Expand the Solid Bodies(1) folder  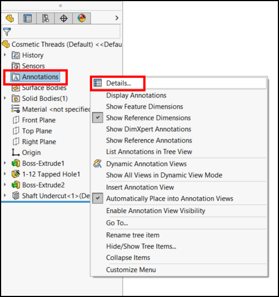coord(5,98)
